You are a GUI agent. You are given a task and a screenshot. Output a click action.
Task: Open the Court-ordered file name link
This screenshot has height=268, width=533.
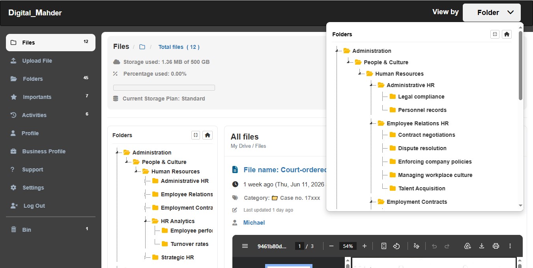pos(285,170)
